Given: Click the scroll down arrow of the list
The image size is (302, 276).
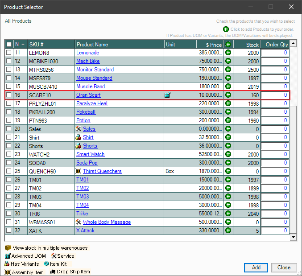Looking at the screenshot, I should (294, 238).
